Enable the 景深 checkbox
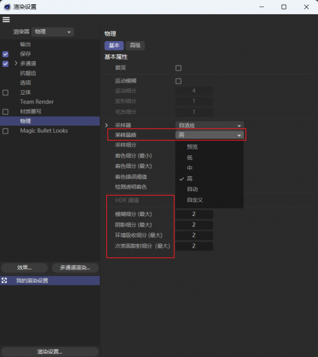Viewport: 318px width, 357px height. 178,68
